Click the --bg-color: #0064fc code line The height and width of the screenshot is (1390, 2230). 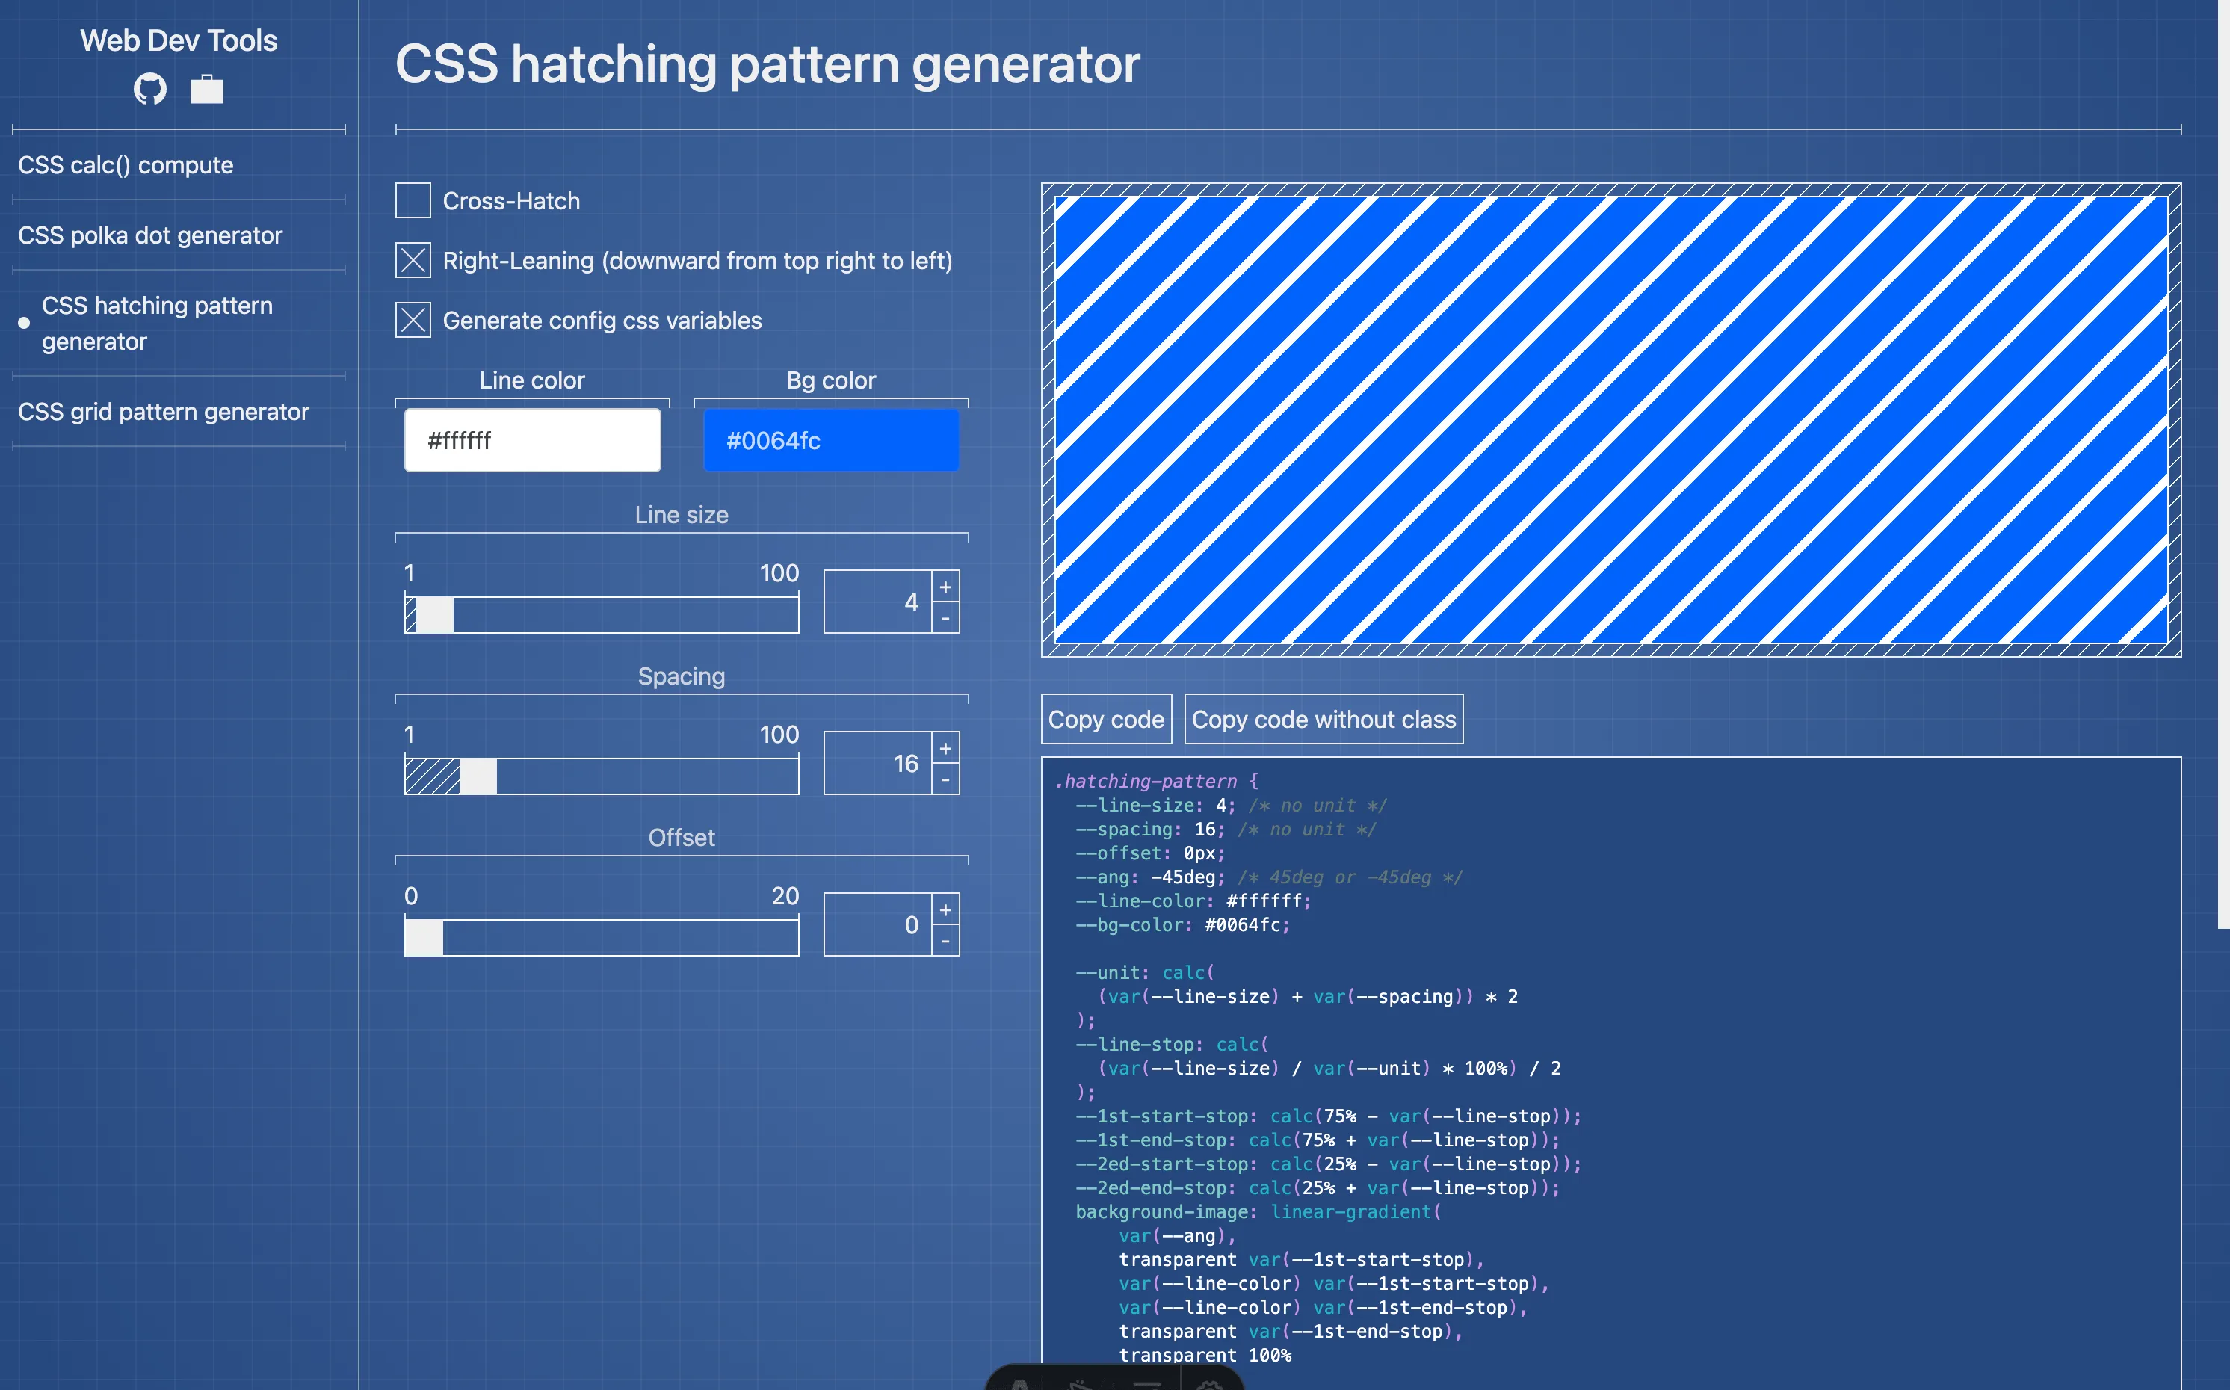1183,925
